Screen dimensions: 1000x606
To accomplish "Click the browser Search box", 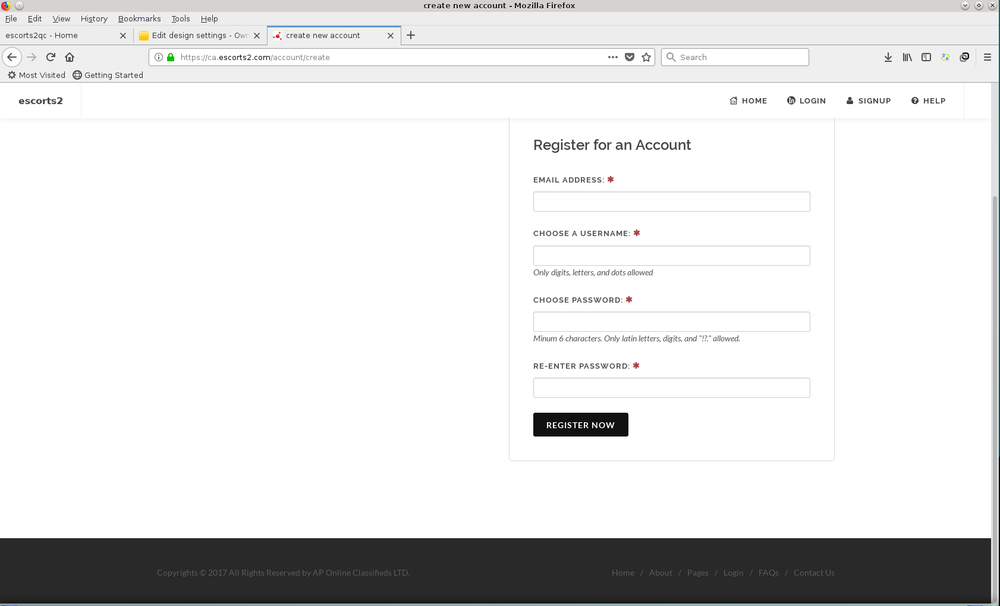I will (x=735, y=57).
